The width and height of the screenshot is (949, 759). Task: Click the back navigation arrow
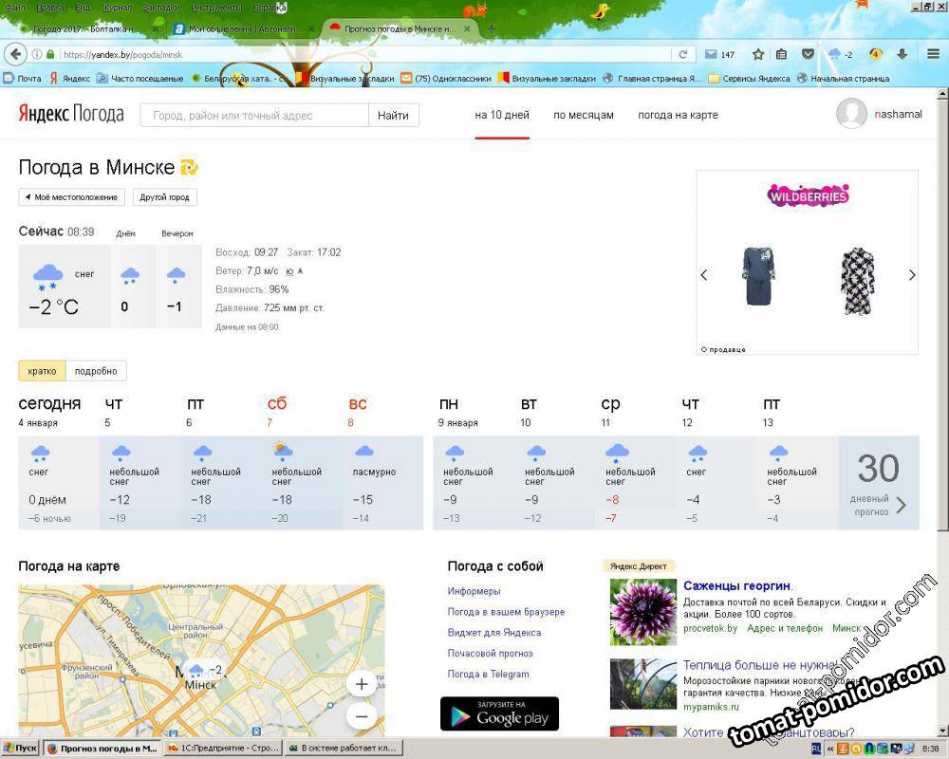[x=15, y=54]
